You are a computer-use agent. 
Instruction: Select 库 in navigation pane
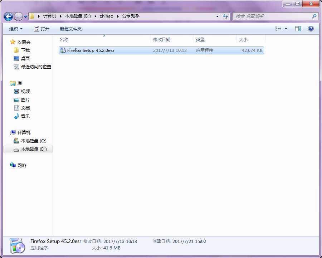pyautogui.click(x=20, y=83)
